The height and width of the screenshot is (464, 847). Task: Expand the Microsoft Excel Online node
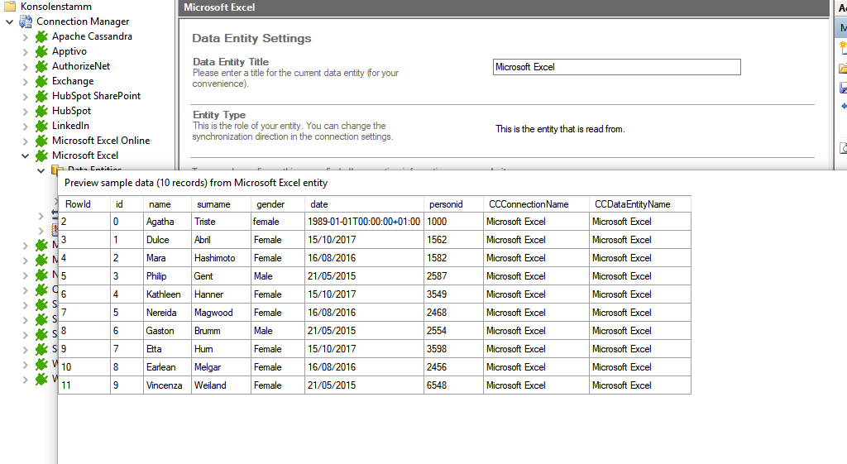point(25,141)
